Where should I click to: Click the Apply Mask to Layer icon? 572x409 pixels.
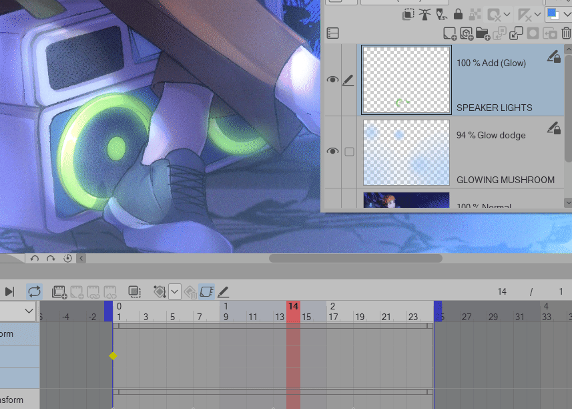tap(550, 33)
